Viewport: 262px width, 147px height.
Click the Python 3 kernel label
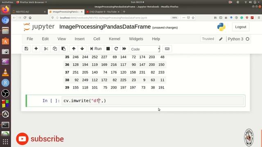(x=235, y=39)
